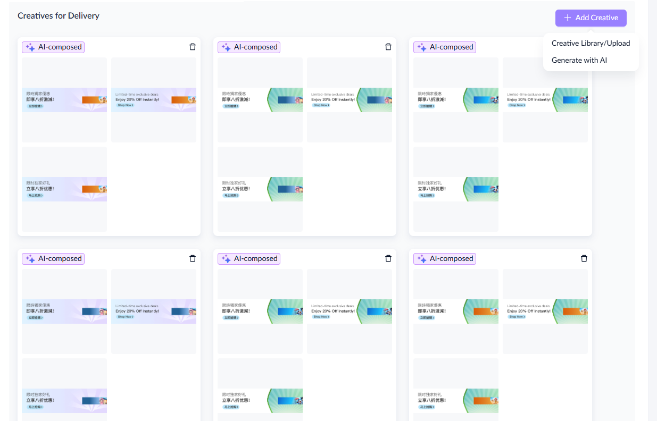
Task: Click the plus icon in Add Creative
Action: 568,18
